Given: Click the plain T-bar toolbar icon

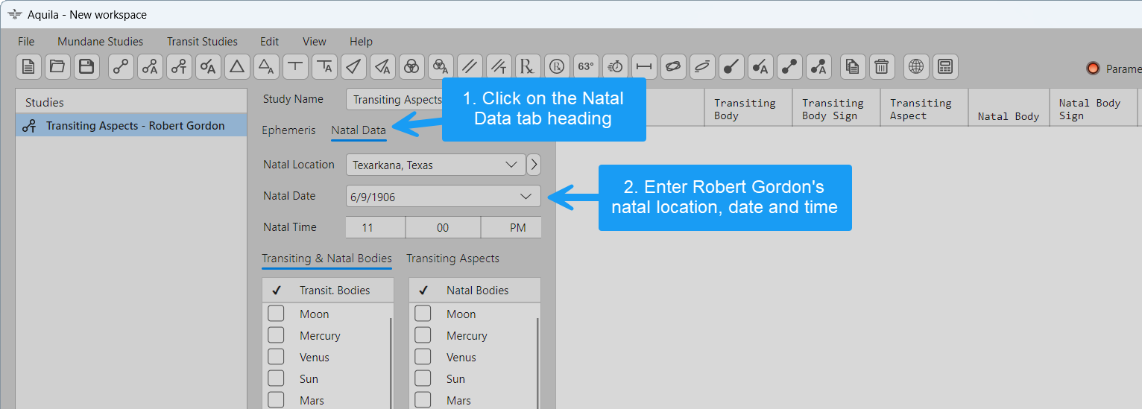Looking at the screenshot, I should (x=295, y=66).
